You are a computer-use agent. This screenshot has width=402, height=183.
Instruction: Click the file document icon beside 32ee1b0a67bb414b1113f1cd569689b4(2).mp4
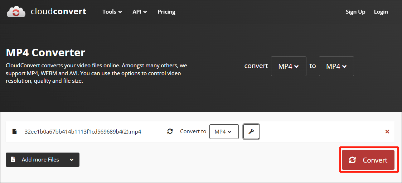pyautogui.click(x=15, y=132)
